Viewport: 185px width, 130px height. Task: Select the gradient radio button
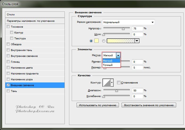[104, 41]
